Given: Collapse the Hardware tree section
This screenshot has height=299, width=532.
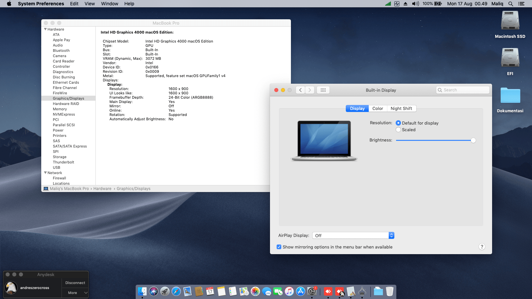Looking at the screenshot, I should (x=46, y=29).
